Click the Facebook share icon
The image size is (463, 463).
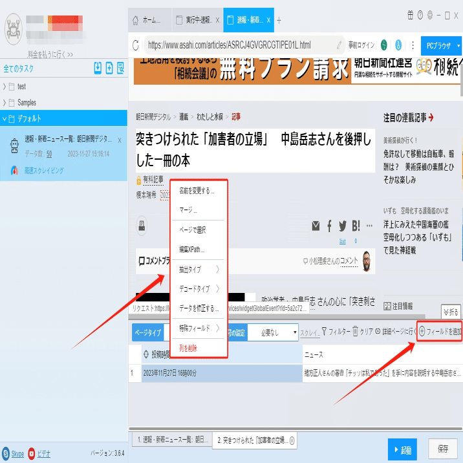[329, 226]
